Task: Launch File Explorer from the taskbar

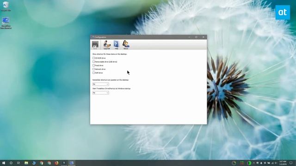Action: (26, 163)
